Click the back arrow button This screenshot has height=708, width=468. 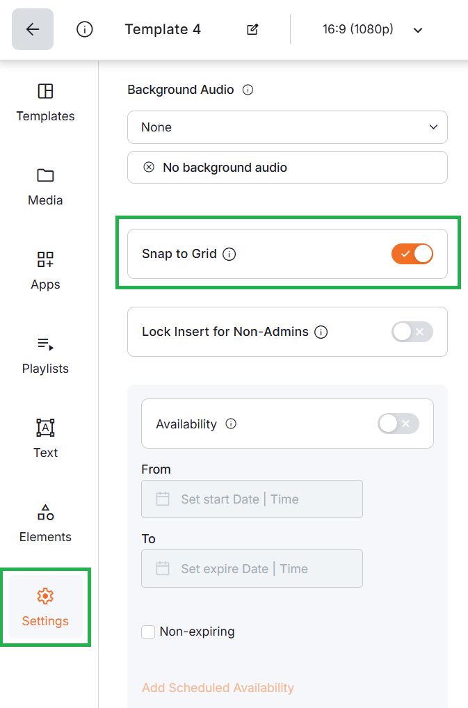coord(32,29)
